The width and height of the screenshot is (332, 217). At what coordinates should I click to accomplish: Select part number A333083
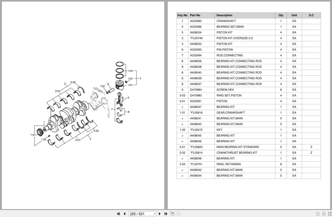(196, 21)
